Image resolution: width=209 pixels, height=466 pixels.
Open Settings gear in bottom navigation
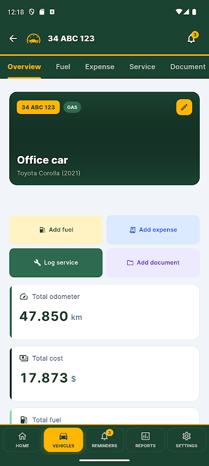(x=186, y=440)
